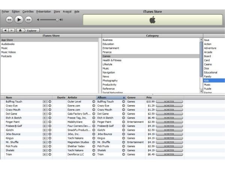Adjust the volume slider knob
This screenshot has width=225, height=169.
57,20
